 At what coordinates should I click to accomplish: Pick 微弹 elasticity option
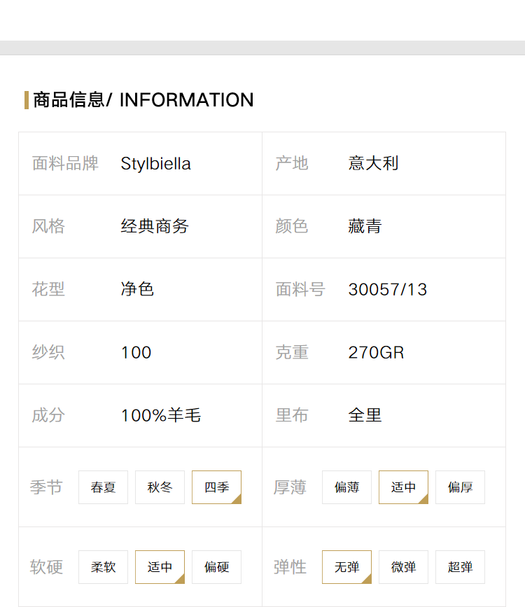(403, 566)
